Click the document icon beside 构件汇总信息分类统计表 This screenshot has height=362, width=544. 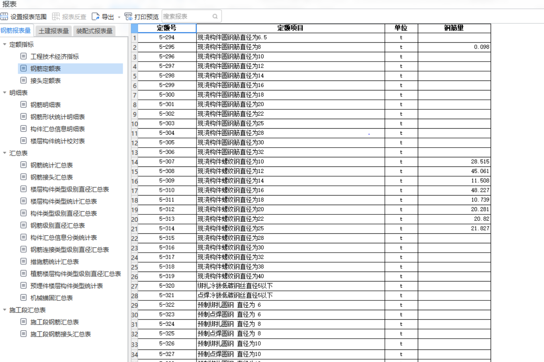tap(24, 237)
